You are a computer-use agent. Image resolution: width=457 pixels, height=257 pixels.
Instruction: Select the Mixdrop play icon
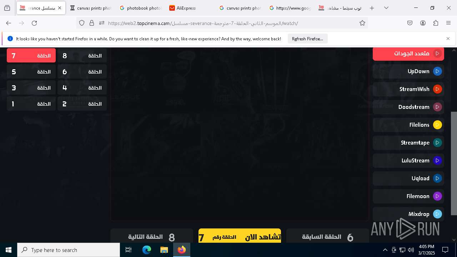pos(437,214)
